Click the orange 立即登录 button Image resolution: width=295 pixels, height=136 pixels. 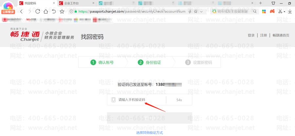(8, 12)
